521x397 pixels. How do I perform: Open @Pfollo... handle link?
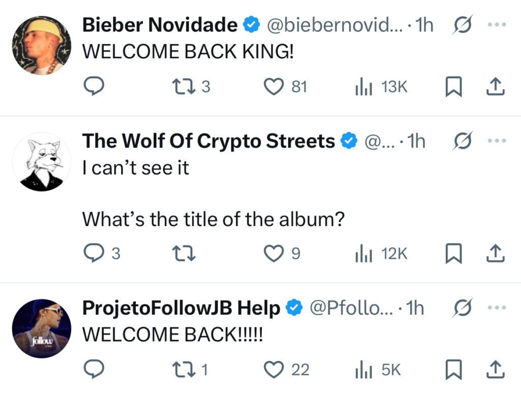click(x=351, y=308)
